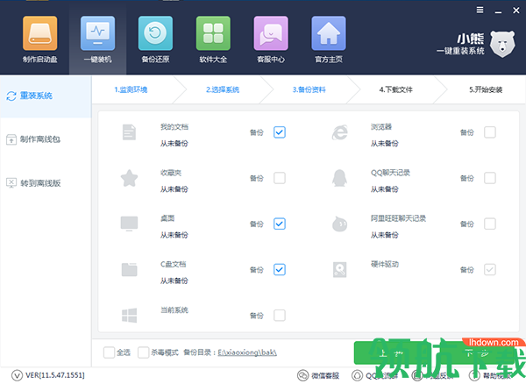Select the 一键装机 one-click install icon

(97, 33)
